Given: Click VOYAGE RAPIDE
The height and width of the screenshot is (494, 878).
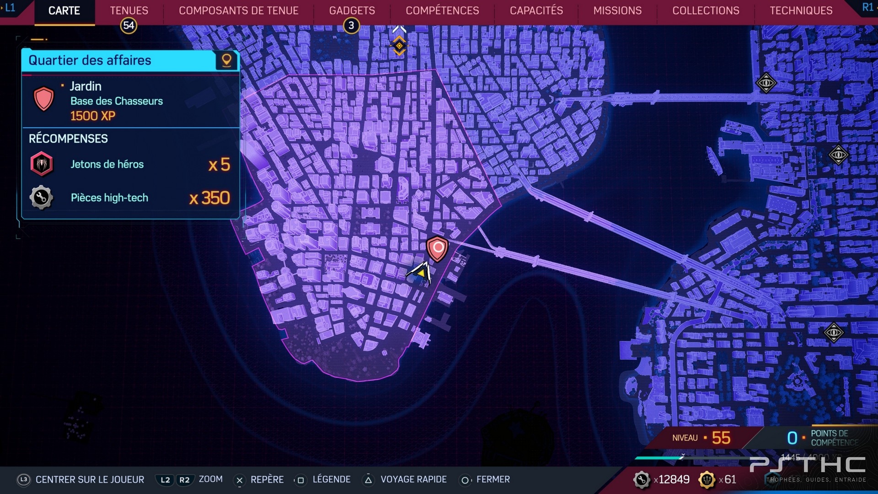Looking at the screenshot, I should 413,479.
